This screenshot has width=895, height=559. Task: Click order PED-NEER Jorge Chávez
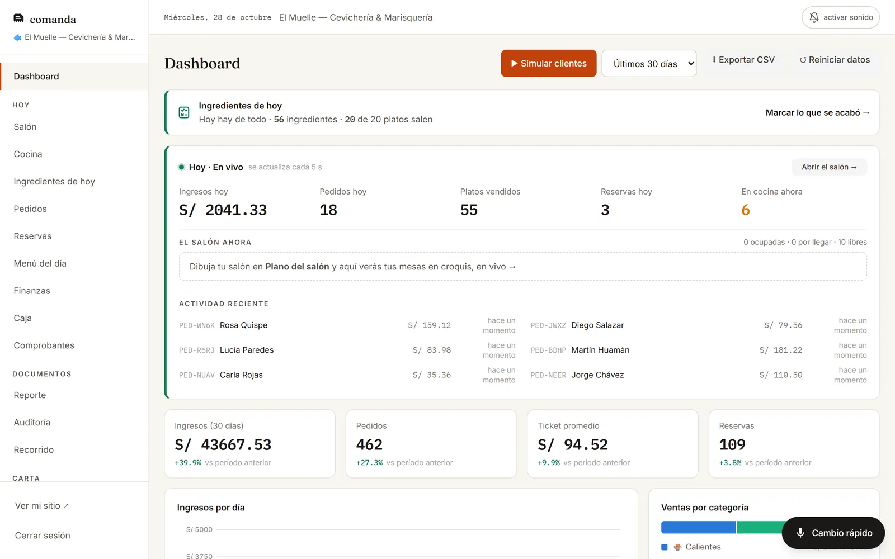click(x=699, y=375)
